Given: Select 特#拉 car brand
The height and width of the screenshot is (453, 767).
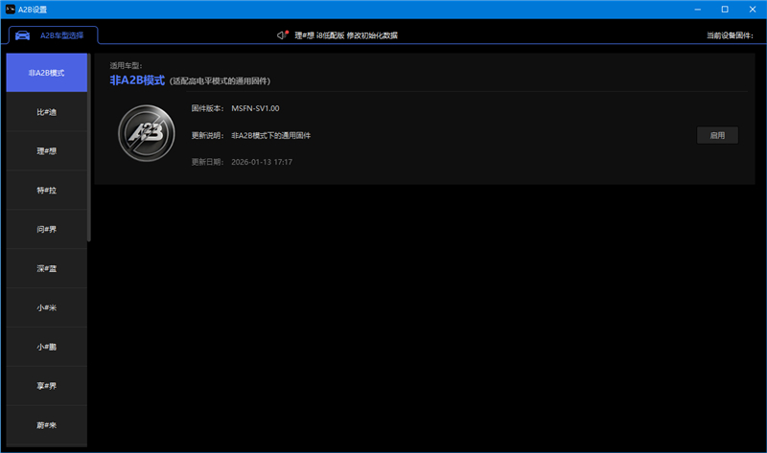Looking at the screenshot, I should 47,191.
